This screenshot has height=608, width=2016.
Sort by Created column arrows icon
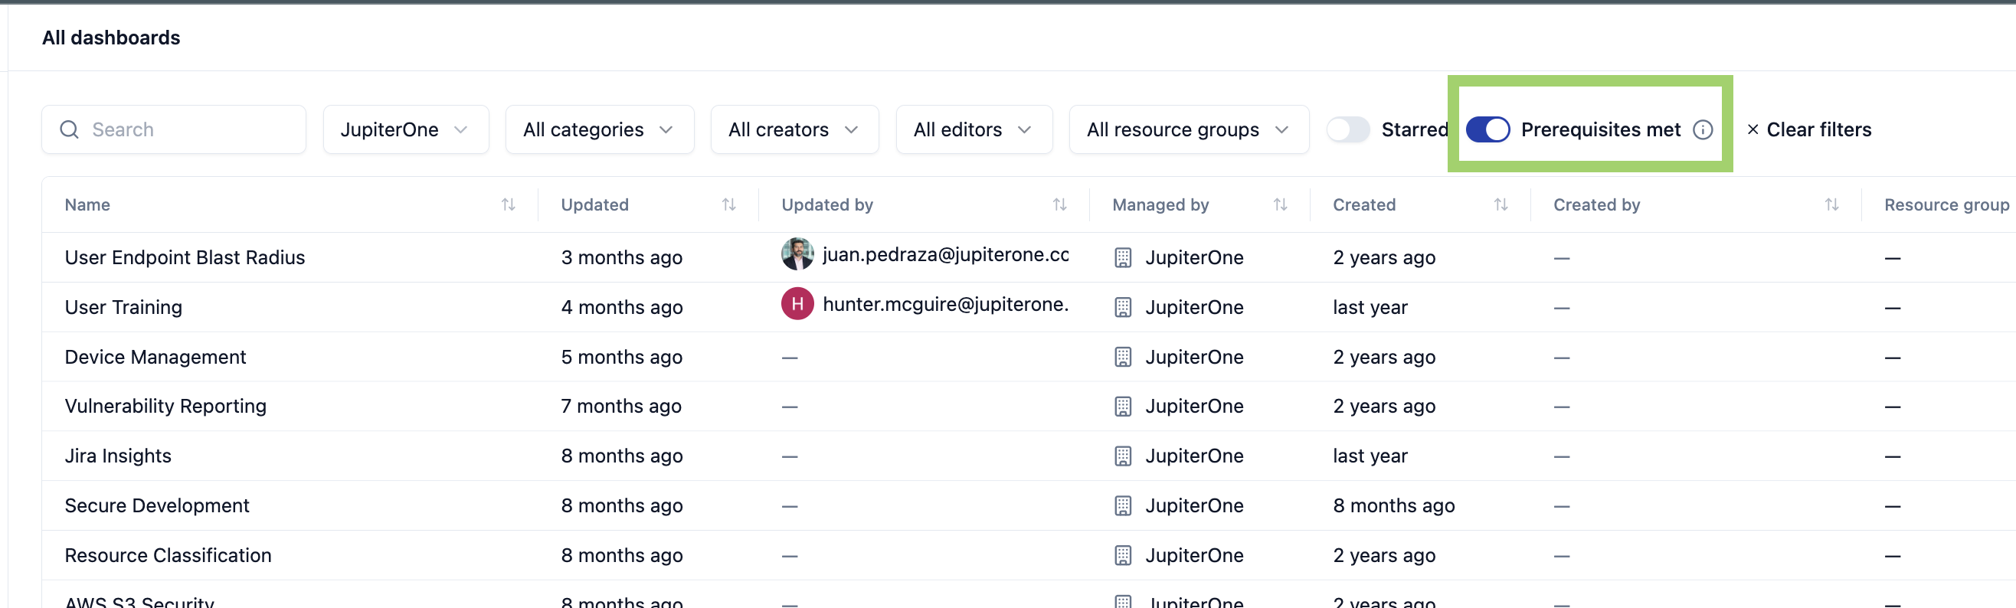[x=1501, y=205]
